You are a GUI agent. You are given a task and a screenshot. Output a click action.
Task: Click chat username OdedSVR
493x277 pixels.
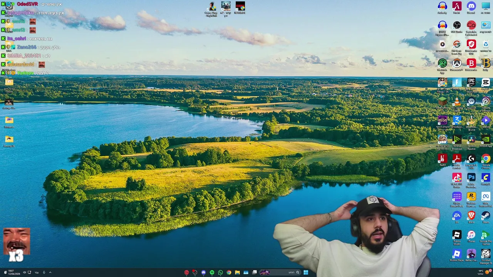[x=27, y=4]
